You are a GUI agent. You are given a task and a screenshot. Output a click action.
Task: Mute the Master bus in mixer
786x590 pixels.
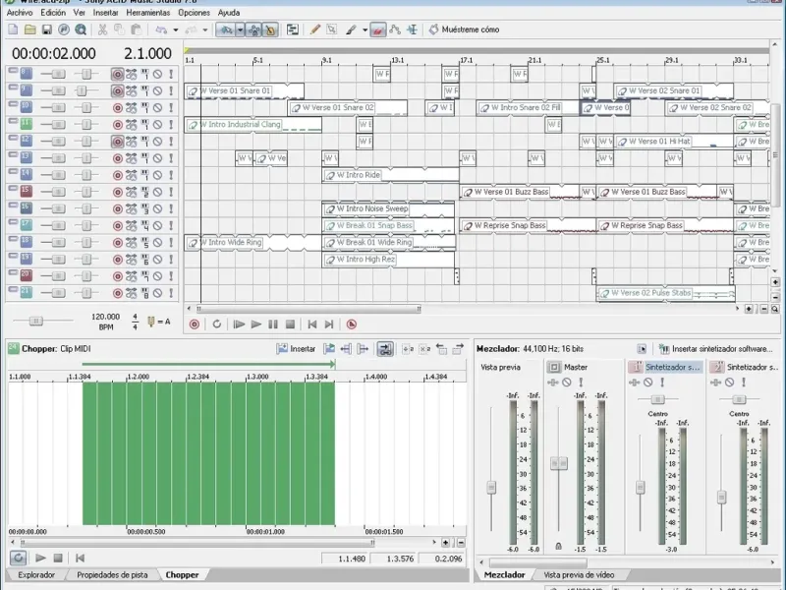pyautogui.click(x=566, y=383)
